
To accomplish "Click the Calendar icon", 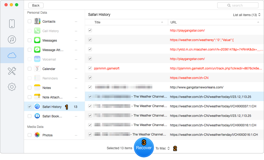I will (x=37, y=69).
